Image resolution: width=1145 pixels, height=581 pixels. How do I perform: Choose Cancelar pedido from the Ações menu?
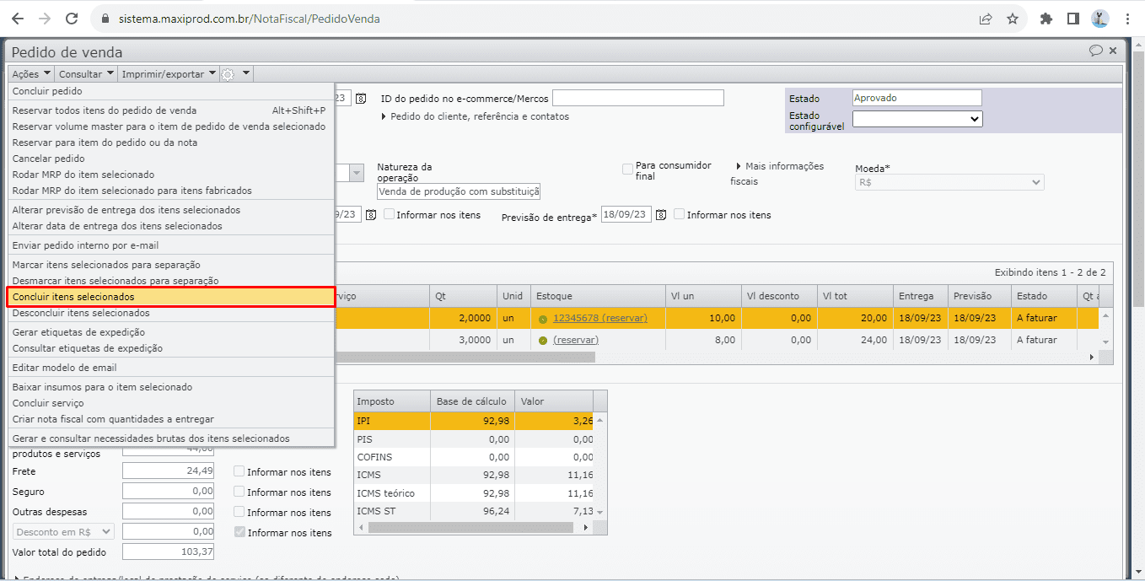(49, 159)
